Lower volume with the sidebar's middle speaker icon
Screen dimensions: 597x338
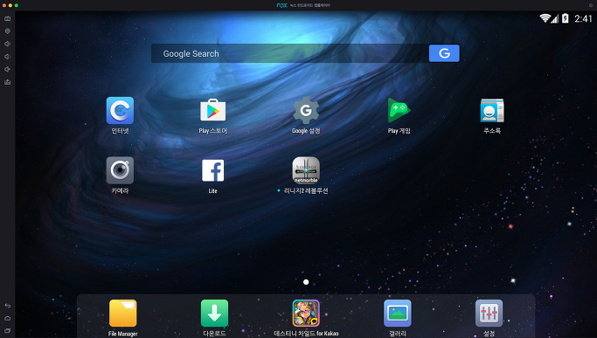(7, 57)
